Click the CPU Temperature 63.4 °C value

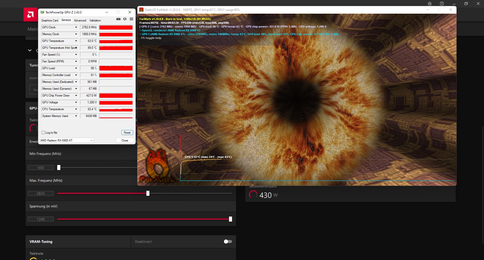point(89,109)
